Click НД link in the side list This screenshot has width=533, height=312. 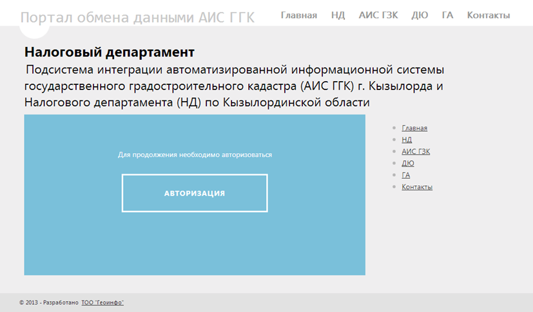pyautogui.click(x=406, y=140)
